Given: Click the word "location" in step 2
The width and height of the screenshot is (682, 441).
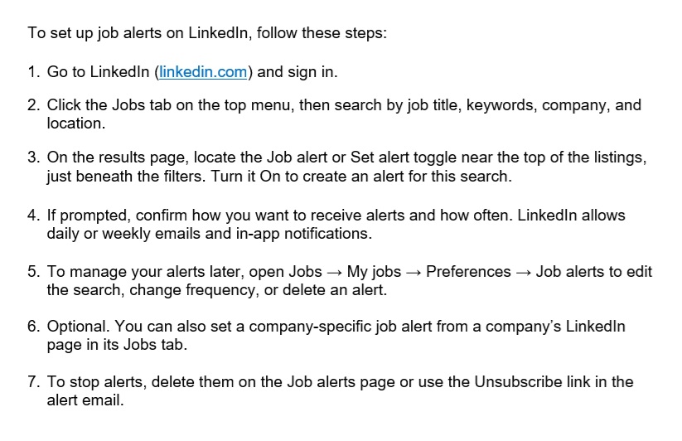Looking at the screenshot, I should click(75, 124).
